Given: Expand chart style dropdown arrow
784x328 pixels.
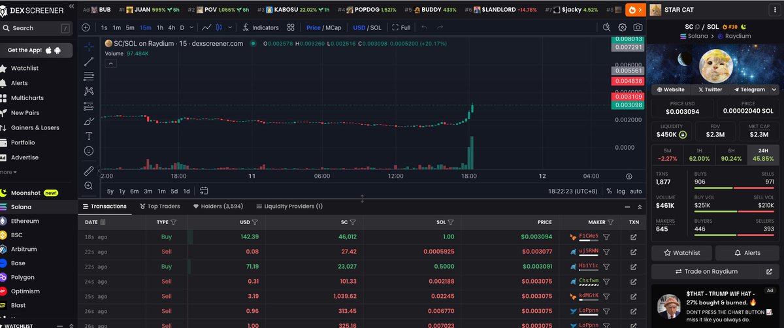Looking at the screenshot, I should pyautogui.click(x=231, y=27).
